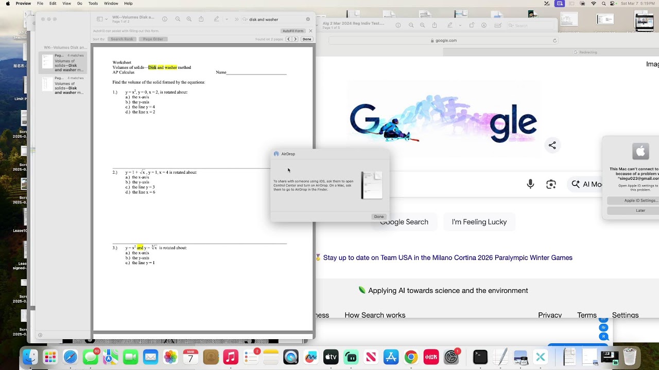Open Google Chrome from the Dock
This screenshot has width=659, height=370.
click(411, 357)
